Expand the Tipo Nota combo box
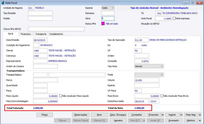This screenshot has width=204, height=124. [x=149, y=66]
